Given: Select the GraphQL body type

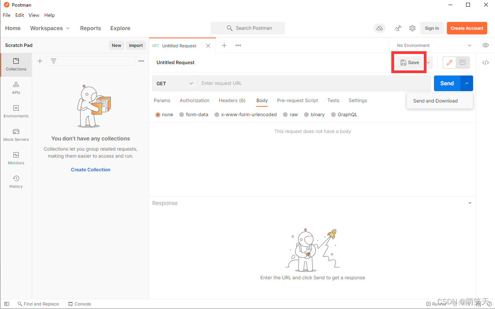Looking at the screenshot, I should (344, 115).
